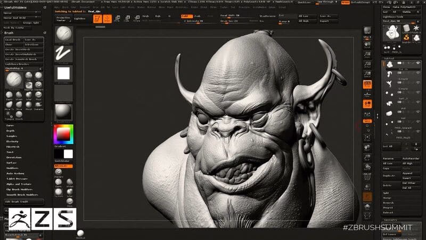Toggle visibility eye of first subtool row
This screenshot has height=240, width=426.
pos(418,63)
